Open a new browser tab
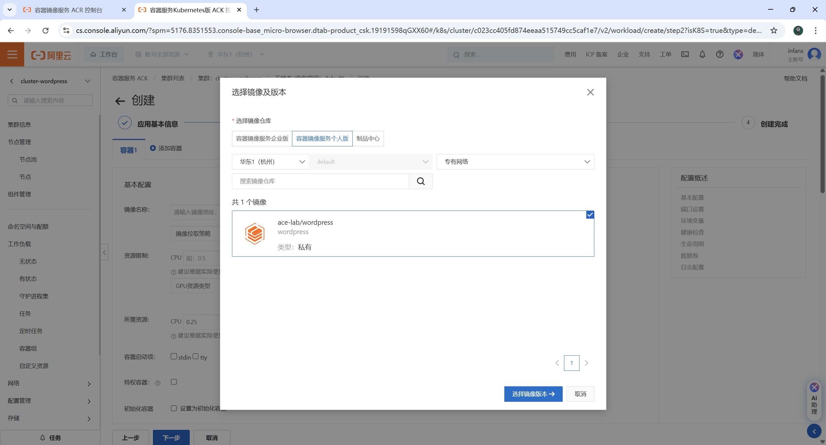Viewport: 826px width, 445px height. 257,10
